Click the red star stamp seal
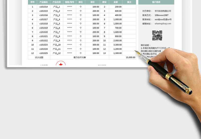Viewport: 201px width, 139px height. pos(61,64)
